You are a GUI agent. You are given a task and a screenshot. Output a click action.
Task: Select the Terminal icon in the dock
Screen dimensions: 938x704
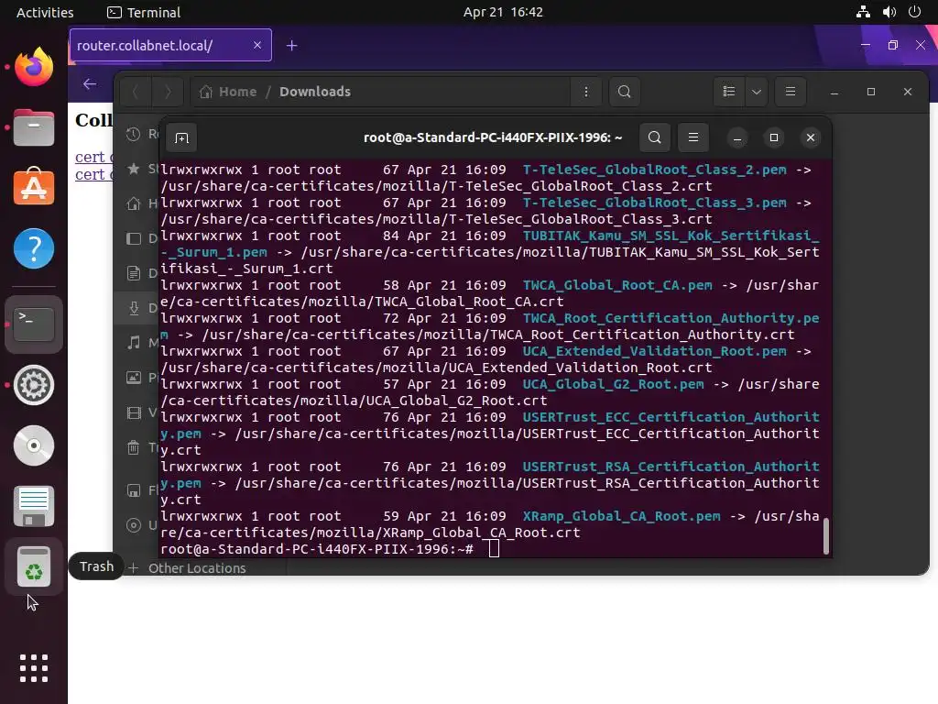[x=34, y=324]
